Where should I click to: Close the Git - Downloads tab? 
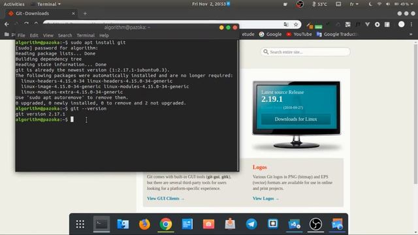[x=73, y=13]
